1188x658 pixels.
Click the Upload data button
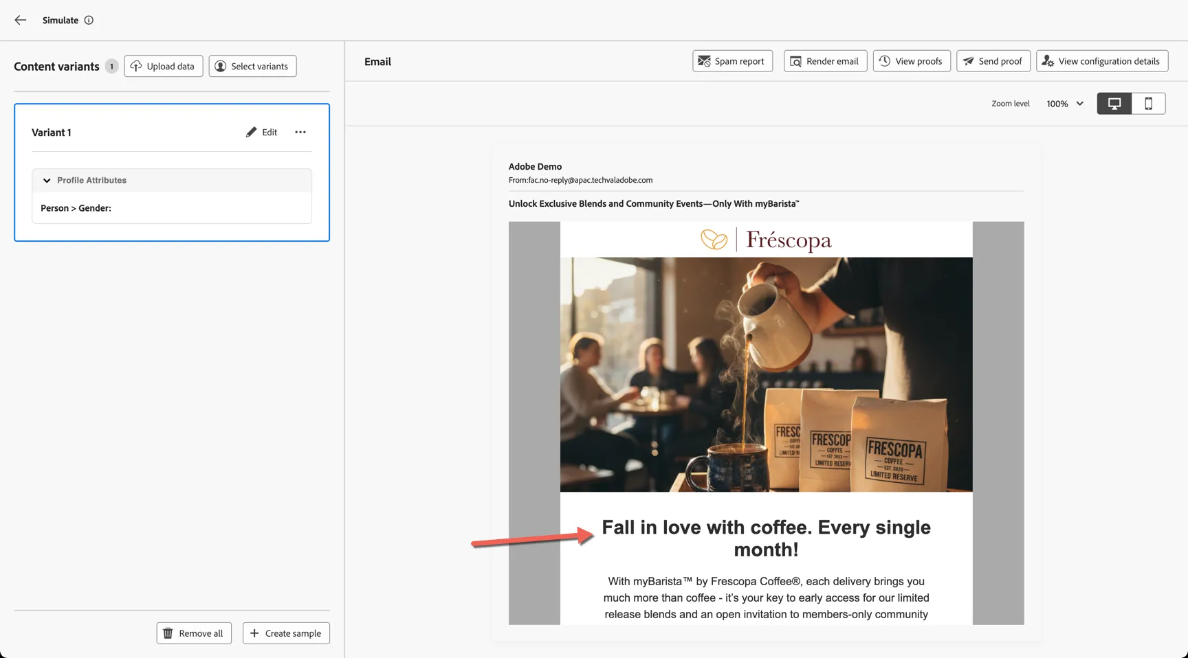[164, 66]
